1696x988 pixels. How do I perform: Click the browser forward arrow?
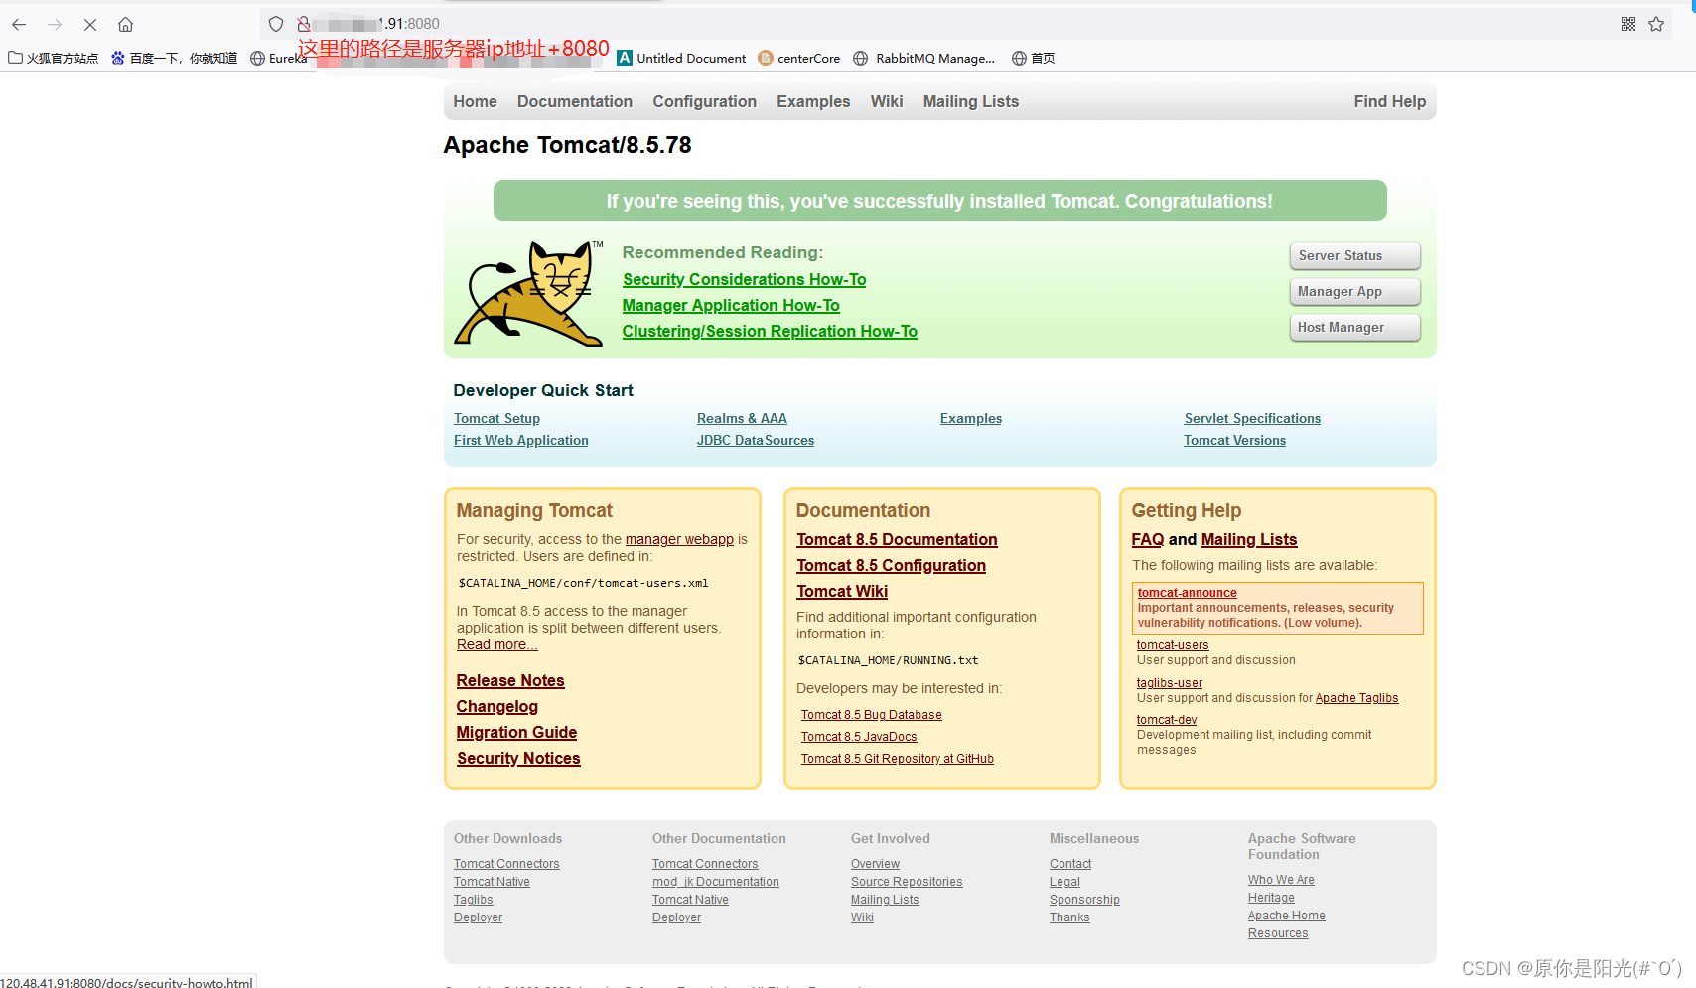coord(55,24)
